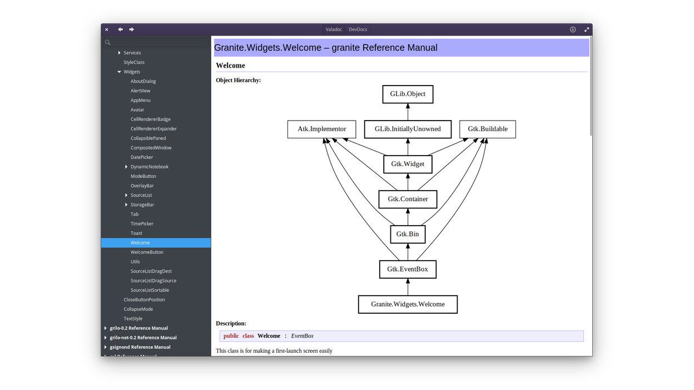Expand the grilo-0.2 Reference Manual
This screenshot has width=694, height=390.
coord(106,328)
